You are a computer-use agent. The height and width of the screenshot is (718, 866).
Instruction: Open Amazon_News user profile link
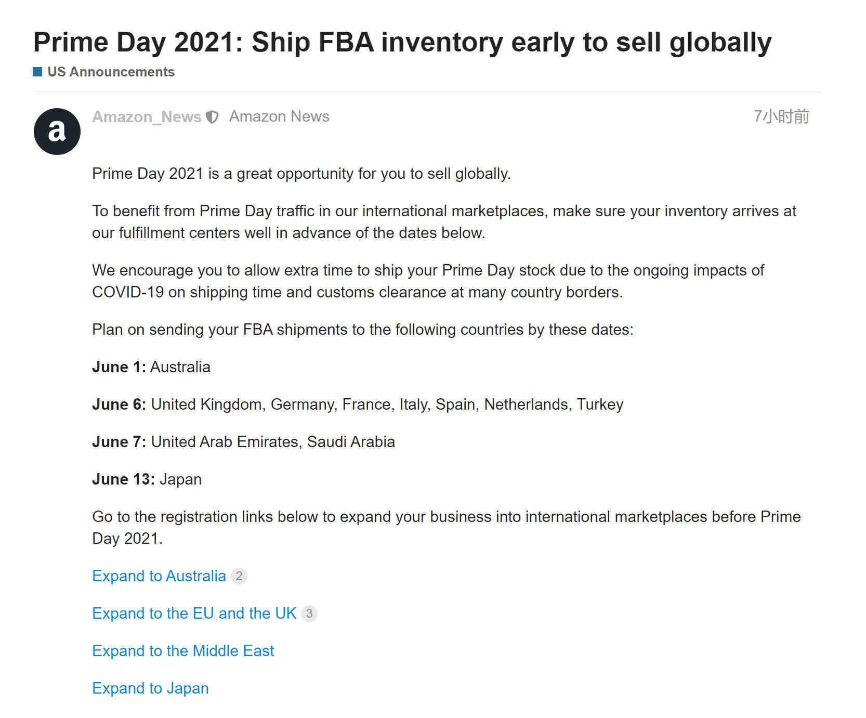pyautogui.click(x=147, y=117)
